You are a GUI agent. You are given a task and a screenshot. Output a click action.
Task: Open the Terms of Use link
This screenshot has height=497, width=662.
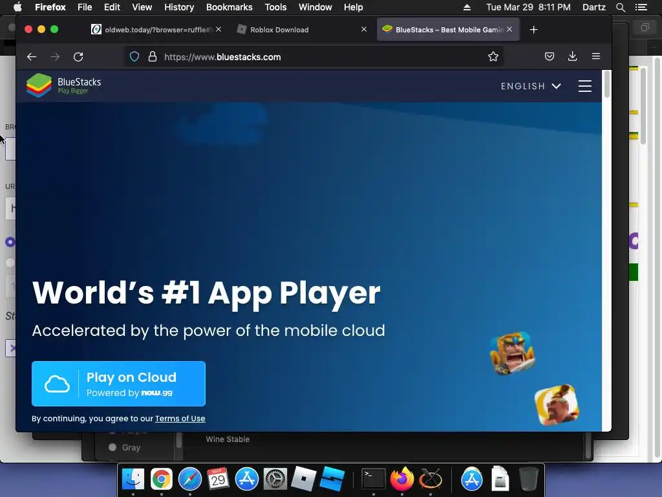[180, 419]
